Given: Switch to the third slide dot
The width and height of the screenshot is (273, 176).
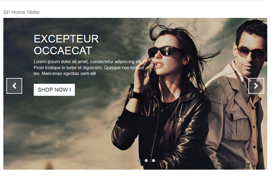Looking at the screenshot, I should click(153, 161).
